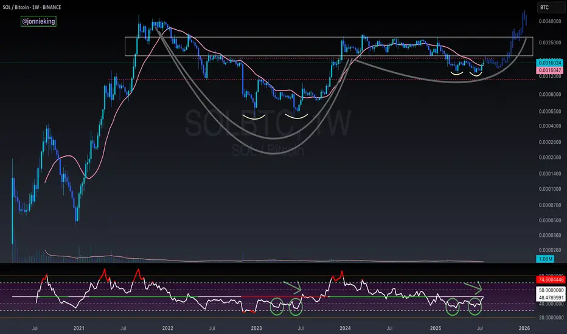Click the 0.0000260 price axis label
The height and width of the screenshot is (334, 567).
tap(549, 250)
